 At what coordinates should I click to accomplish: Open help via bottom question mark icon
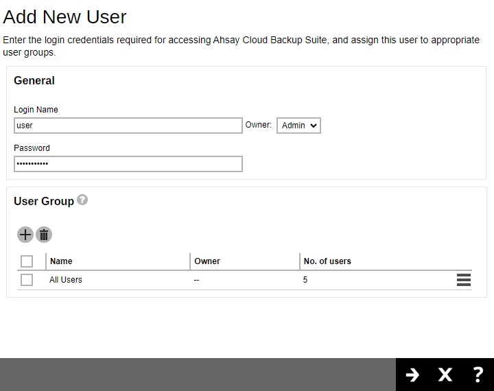[x=478, y=375]
